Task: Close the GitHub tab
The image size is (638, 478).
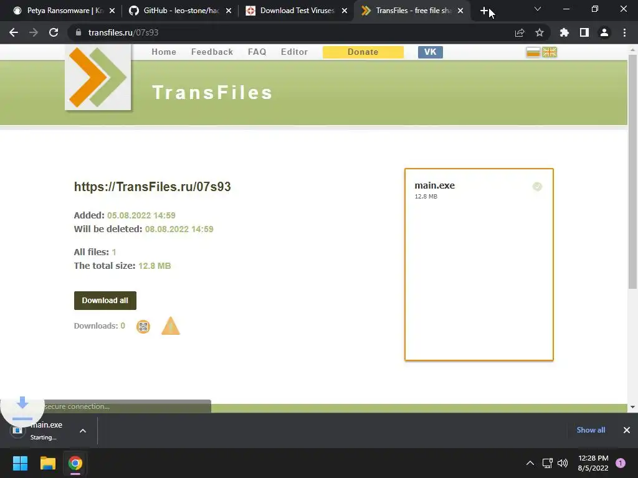Action: coord(229,11)
